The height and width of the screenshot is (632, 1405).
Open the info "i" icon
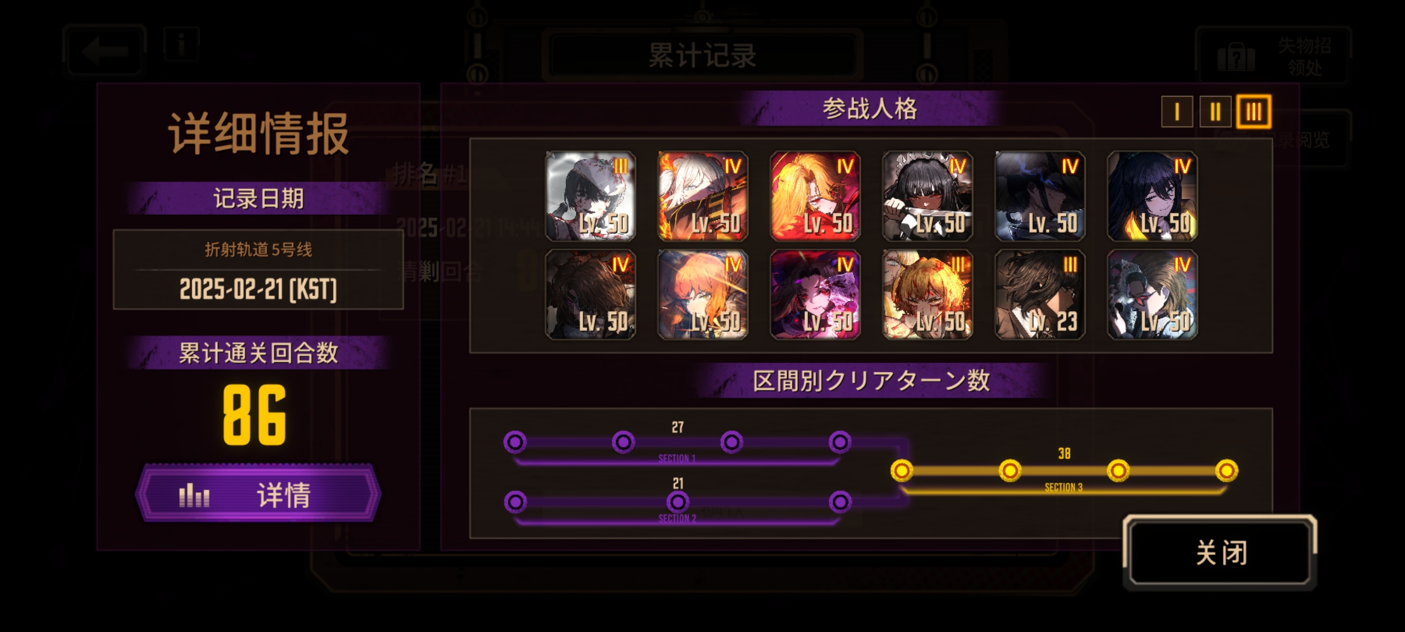181,43
